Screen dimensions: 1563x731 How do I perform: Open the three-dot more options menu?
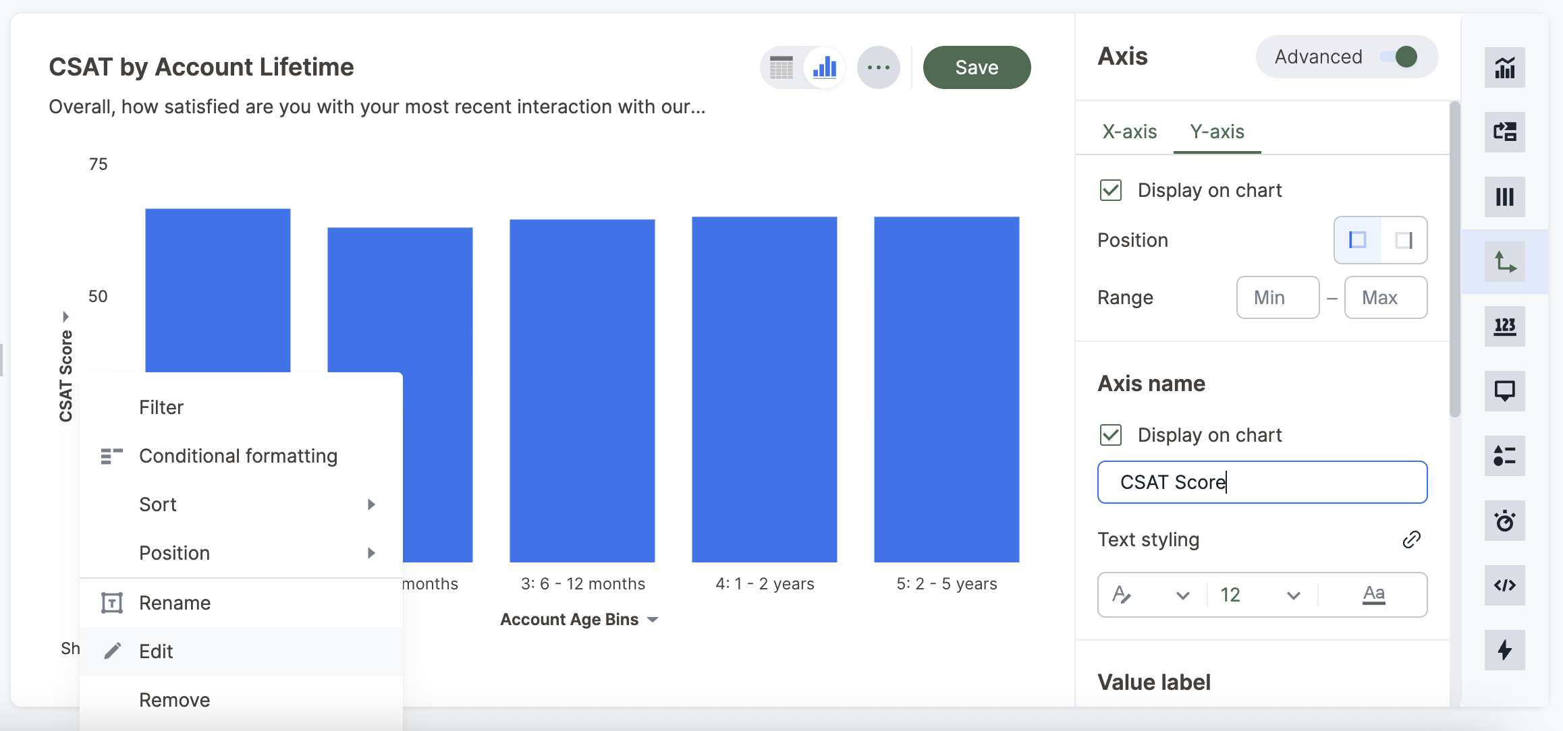click(878, 67)
